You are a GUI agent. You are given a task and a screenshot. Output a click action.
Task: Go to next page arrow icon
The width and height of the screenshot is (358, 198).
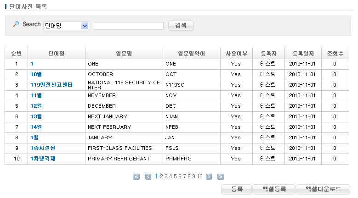pos(209,176)
